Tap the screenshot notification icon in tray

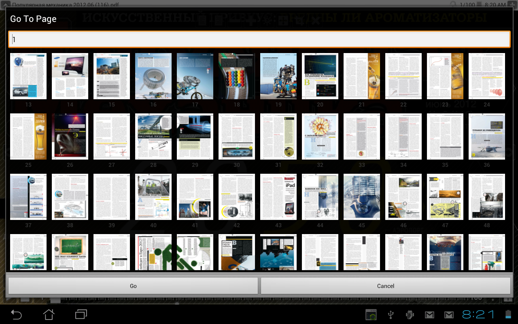[x=372, y=315]
